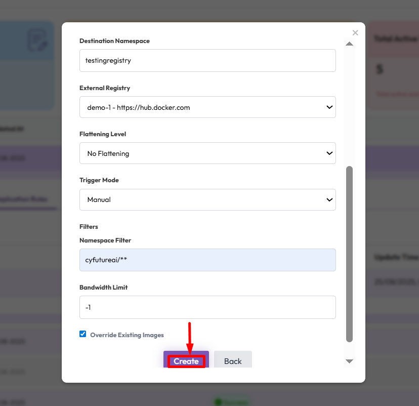Click the scroll-up arrow in the dialog
419x406 pixels.
coord(349,44)
